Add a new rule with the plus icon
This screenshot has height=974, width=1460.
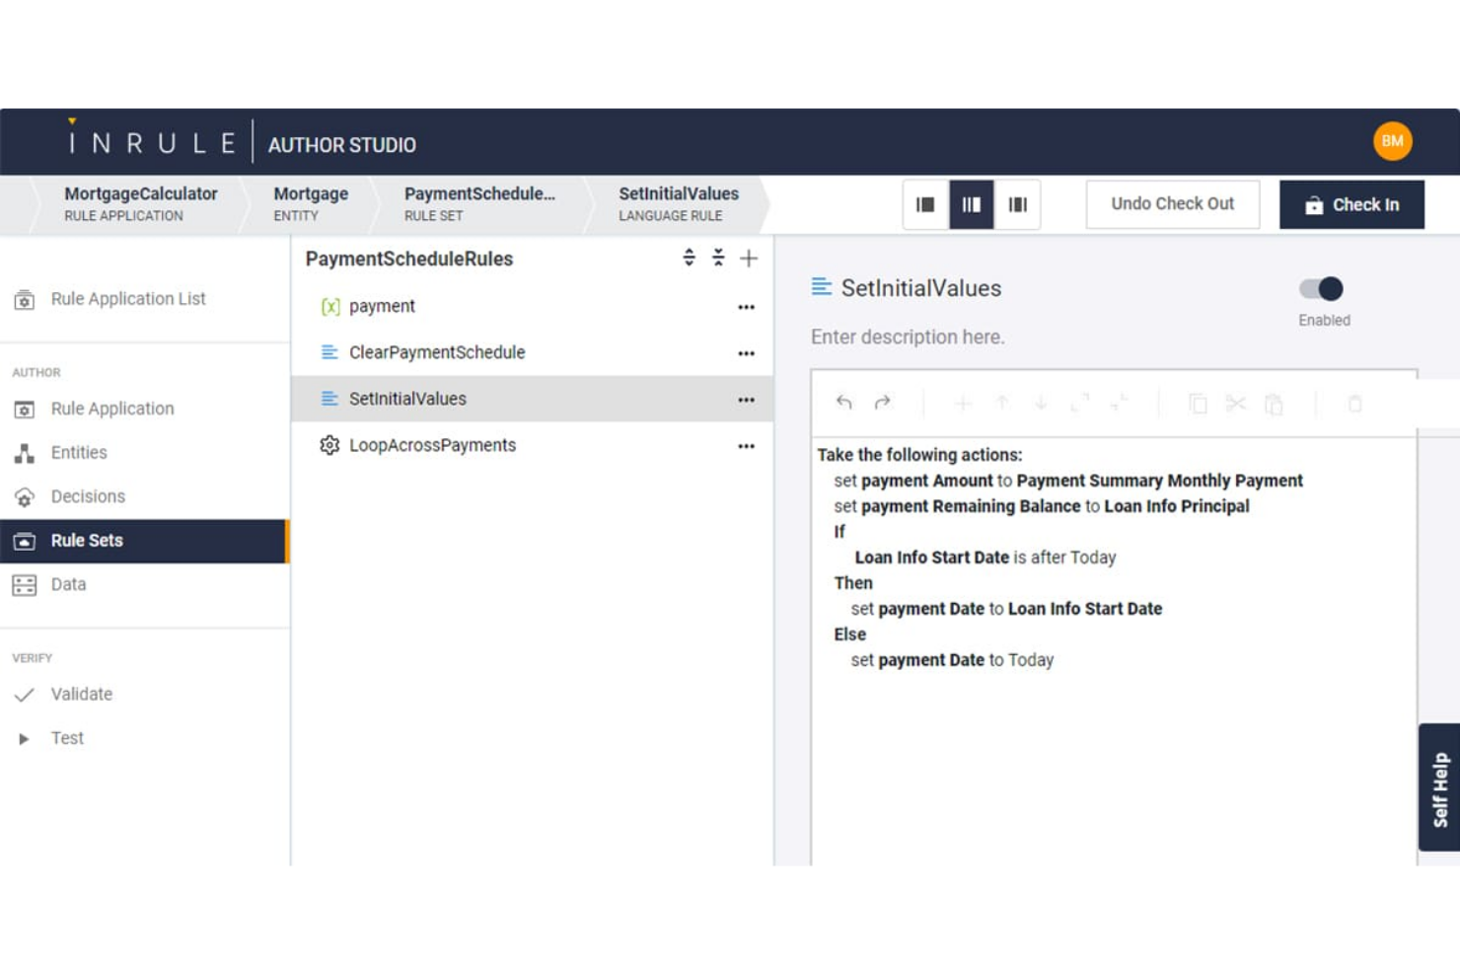click(x=749, y=259)
